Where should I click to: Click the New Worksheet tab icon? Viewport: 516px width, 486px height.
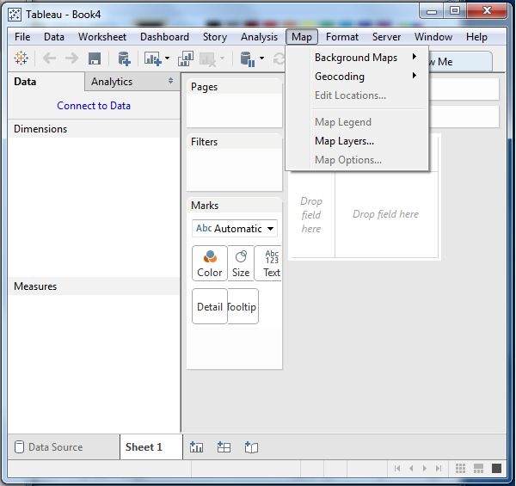point(196,447)
